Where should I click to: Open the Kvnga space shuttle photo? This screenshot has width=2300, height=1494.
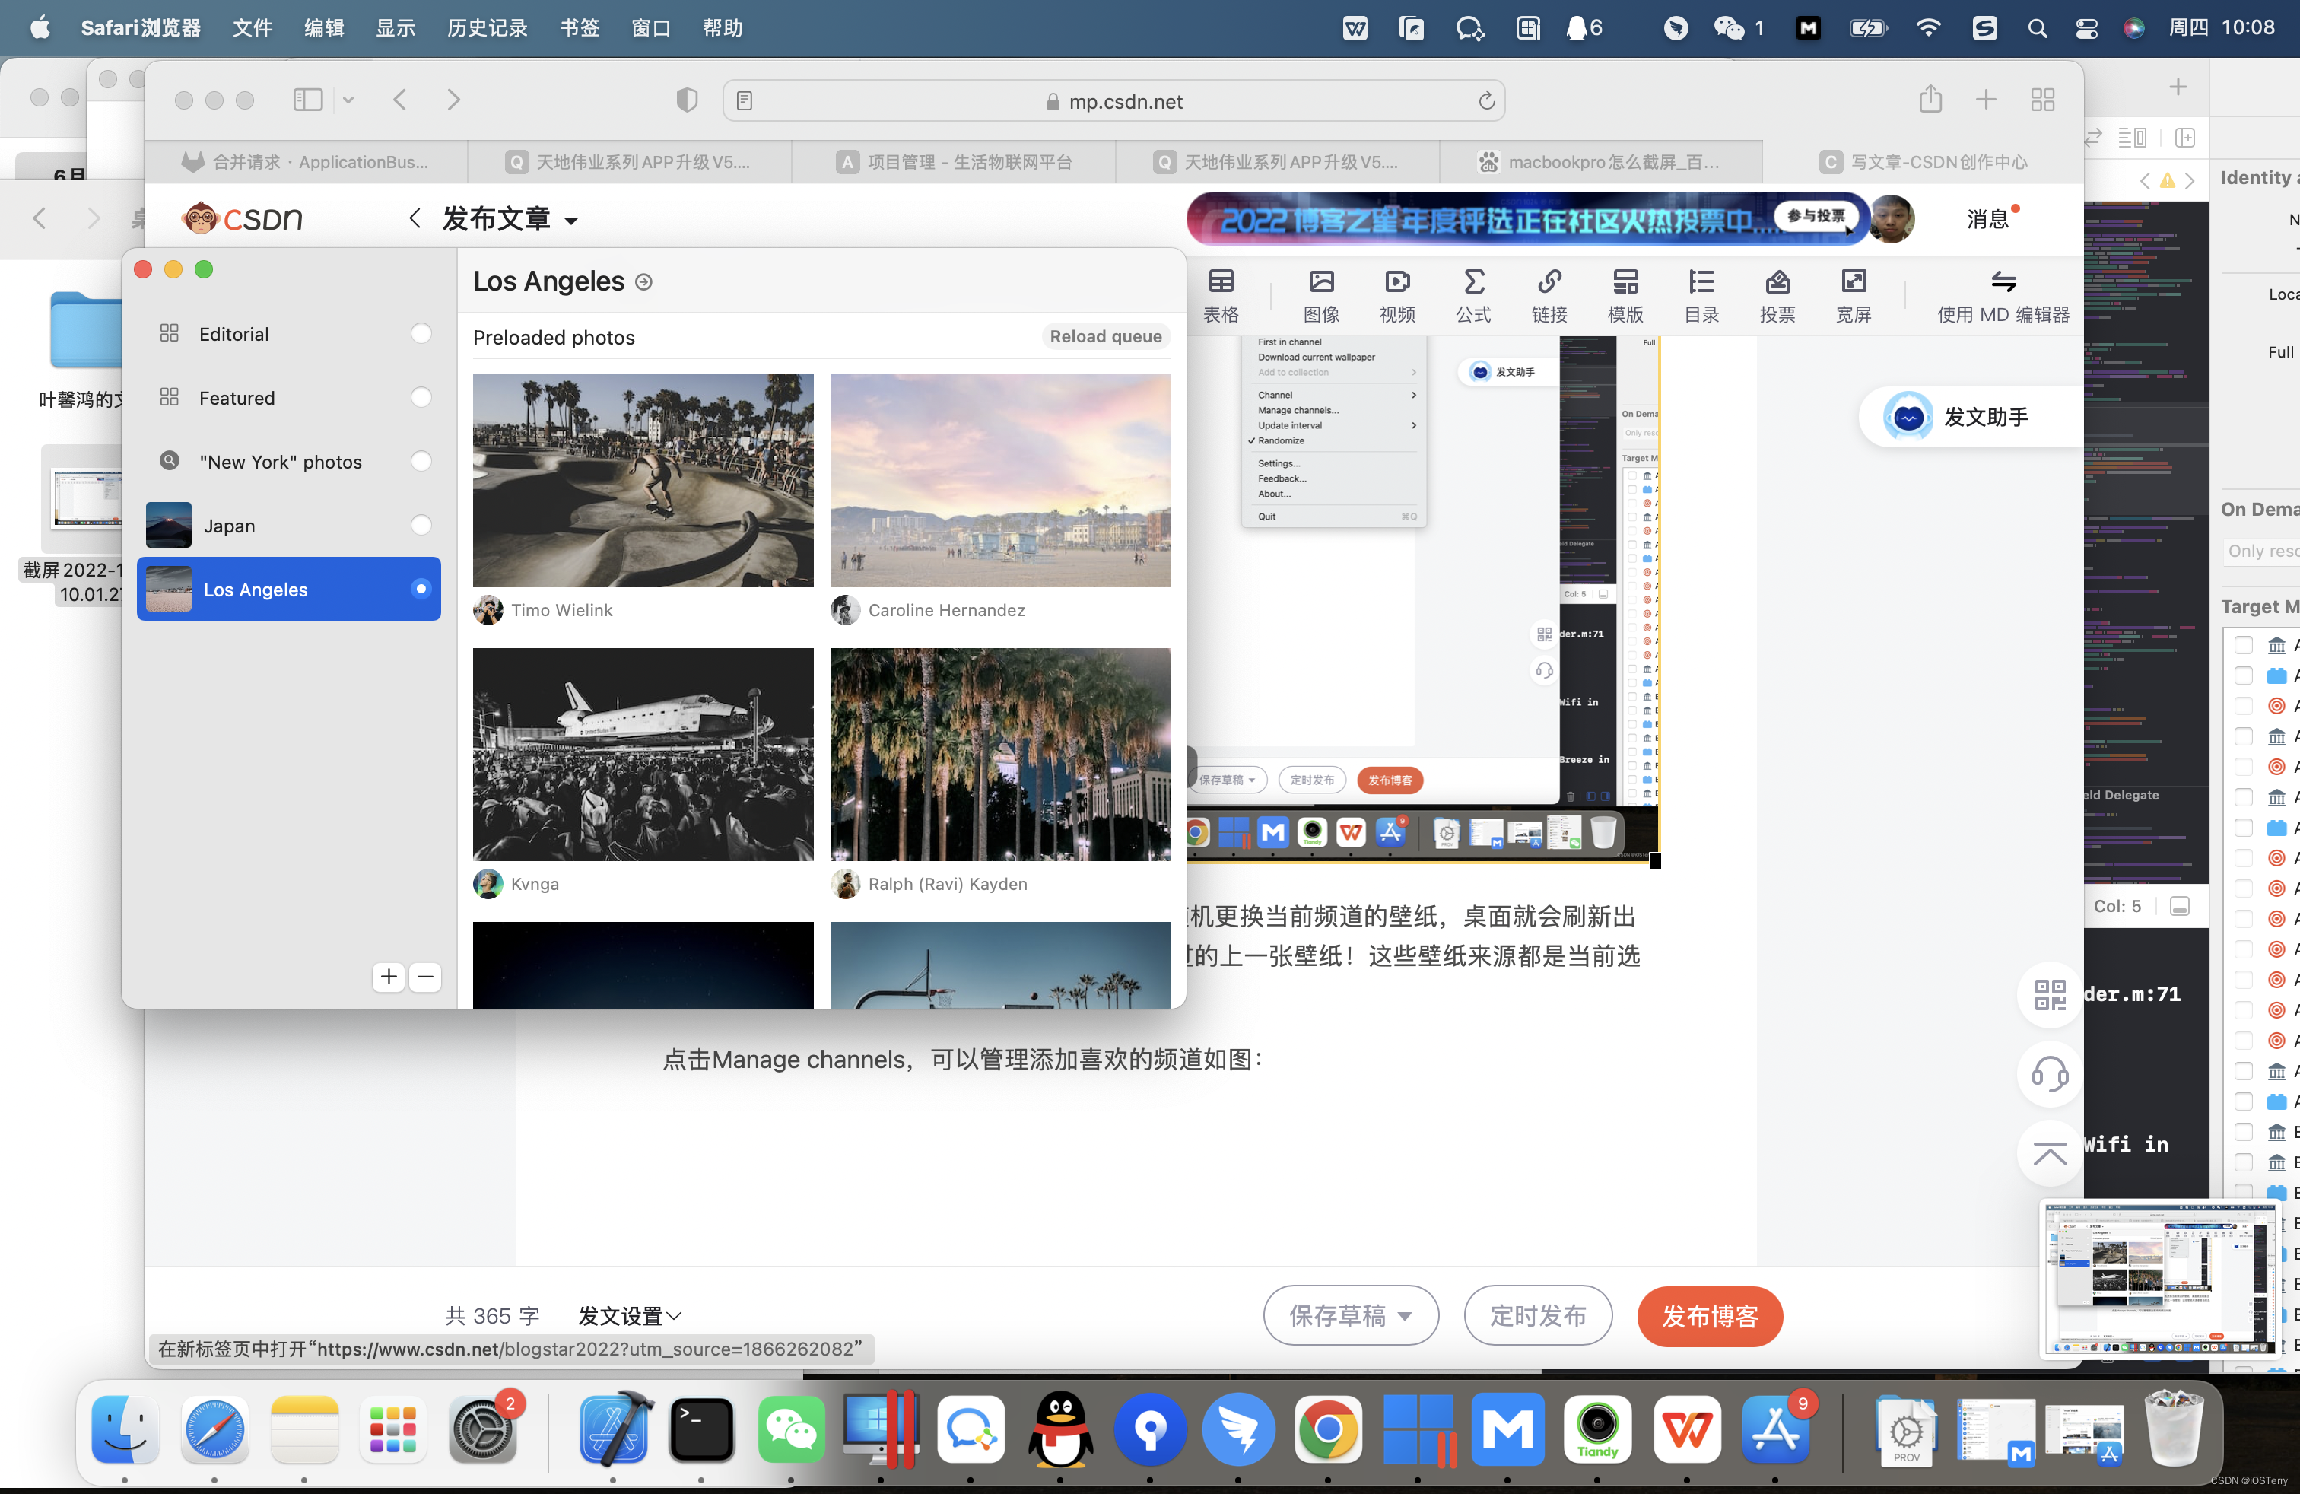click(643, 754)
